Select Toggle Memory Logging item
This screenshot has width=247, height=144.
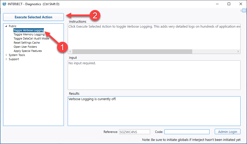click(x=29, y=34)
